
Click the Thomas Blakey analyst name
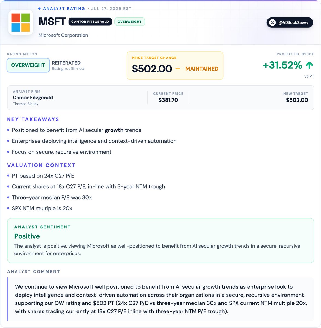(x=26, y=104)
